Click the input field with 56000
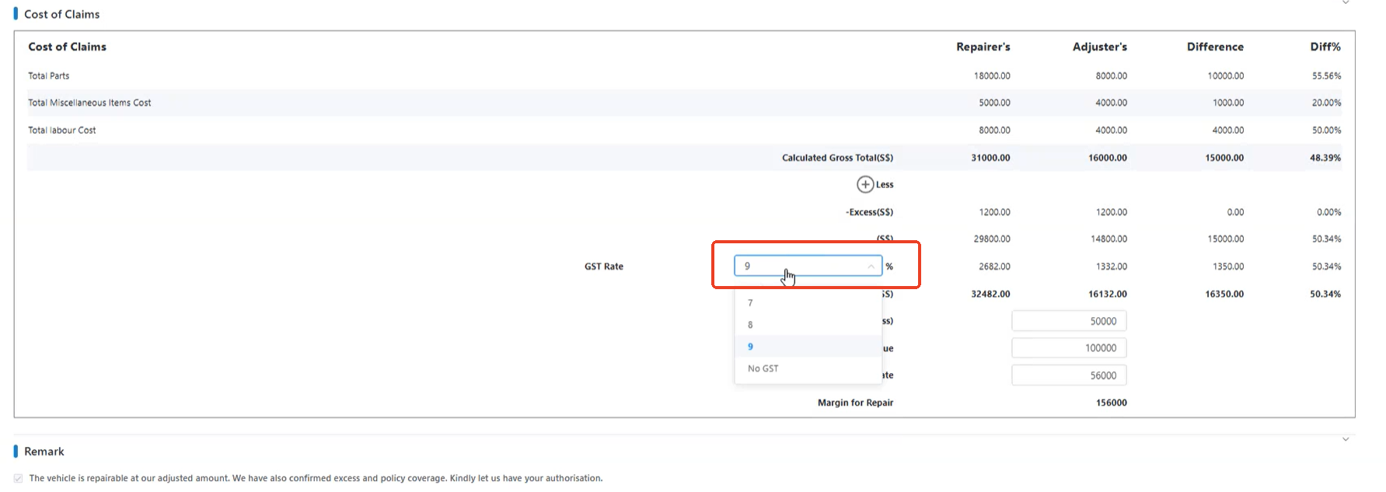Viewport: 1386px width, 492px height. click(1069, 375)
